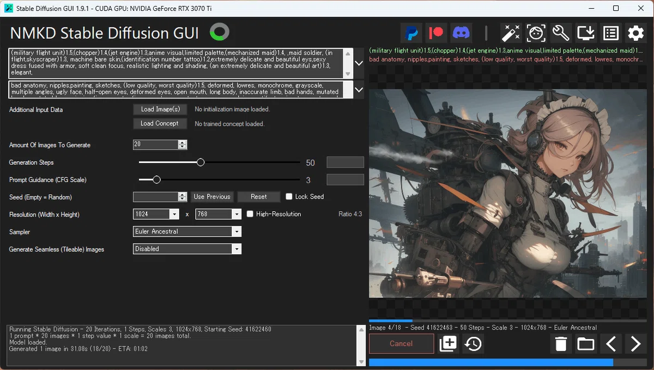Open the magic wand post-processing tools
The height and width of the screenshot is (370, 654).
coord(511,33)
